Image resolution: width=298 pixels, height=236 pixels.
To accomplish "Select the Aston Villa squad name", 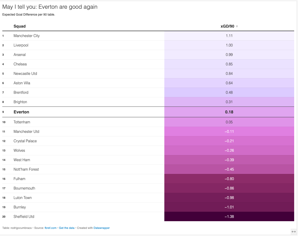I will pos(22,83).
